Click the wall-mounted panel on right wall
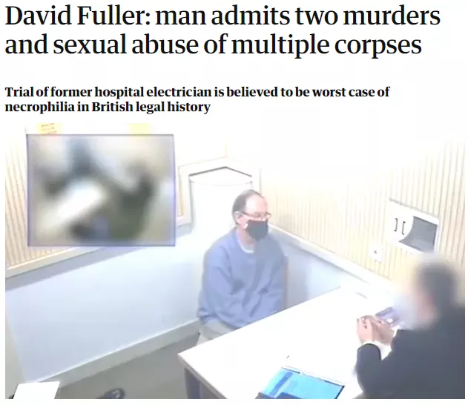 pyautogui.click(x=415, y=226)
